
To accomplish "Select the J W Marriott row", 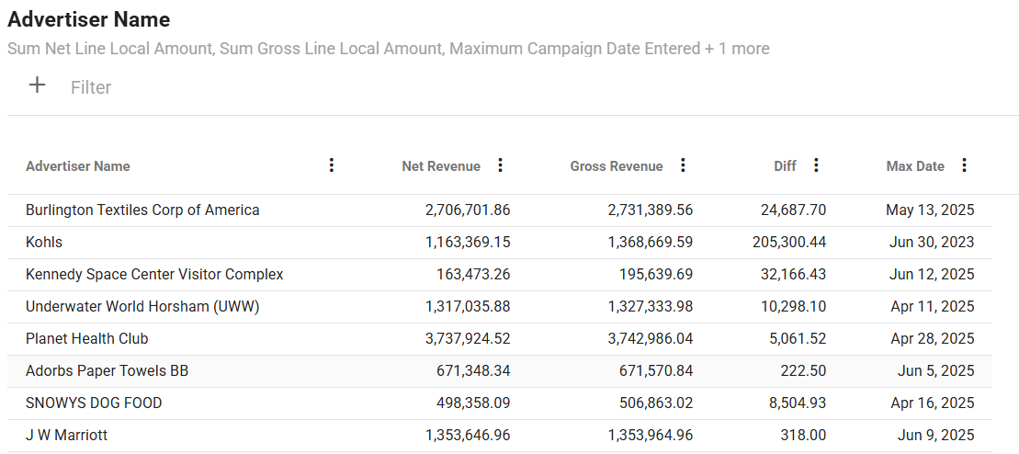I will click(x=66, y=436).
